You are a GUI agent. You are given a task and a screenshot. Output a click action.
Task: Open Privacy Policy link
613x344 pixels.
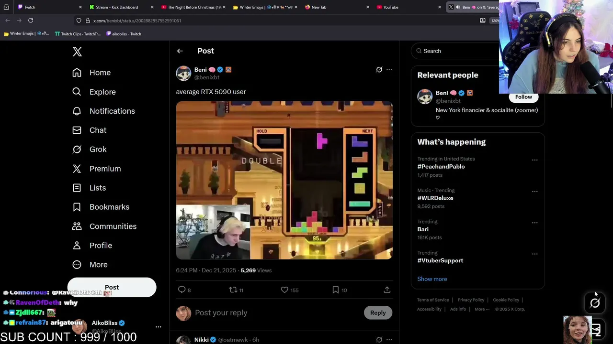(471, 300)
